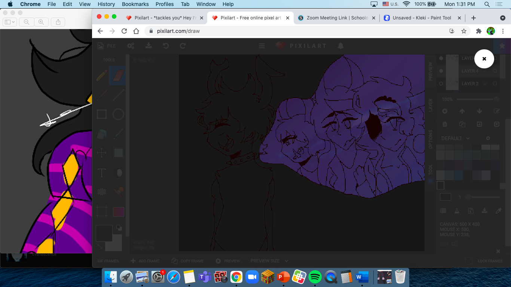
Task: Enable the Lock Frames checkbox
Action: coord(468,261)
